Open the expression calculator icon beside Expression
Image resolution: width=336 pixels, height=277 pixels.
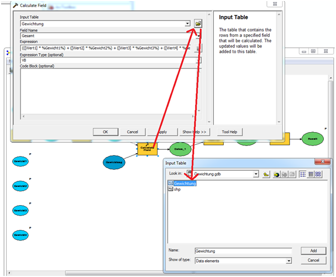[x=198, y=48]
